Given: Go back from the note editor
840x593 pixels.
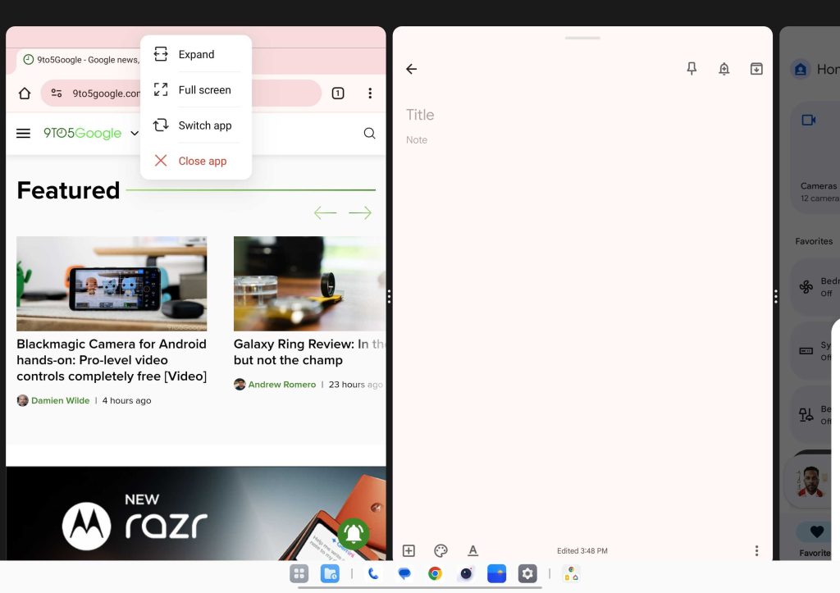Looking at the screenshot, I should (x=412, y=69).
